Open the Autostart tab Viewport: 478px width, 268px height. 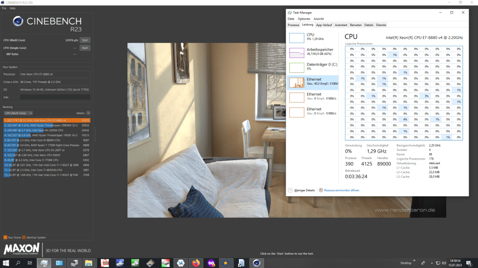click(341, 25)
